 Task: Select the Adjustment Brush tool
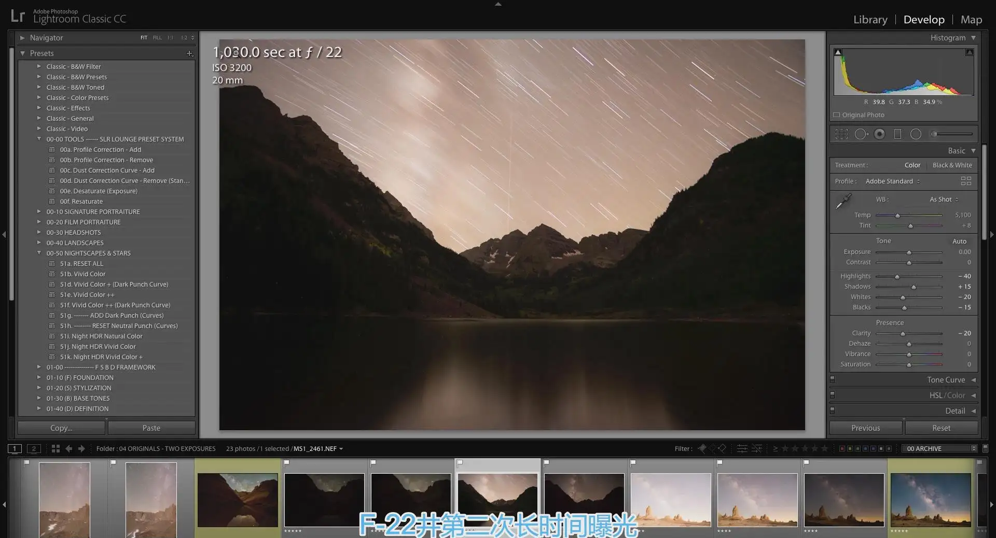(951, 134)
